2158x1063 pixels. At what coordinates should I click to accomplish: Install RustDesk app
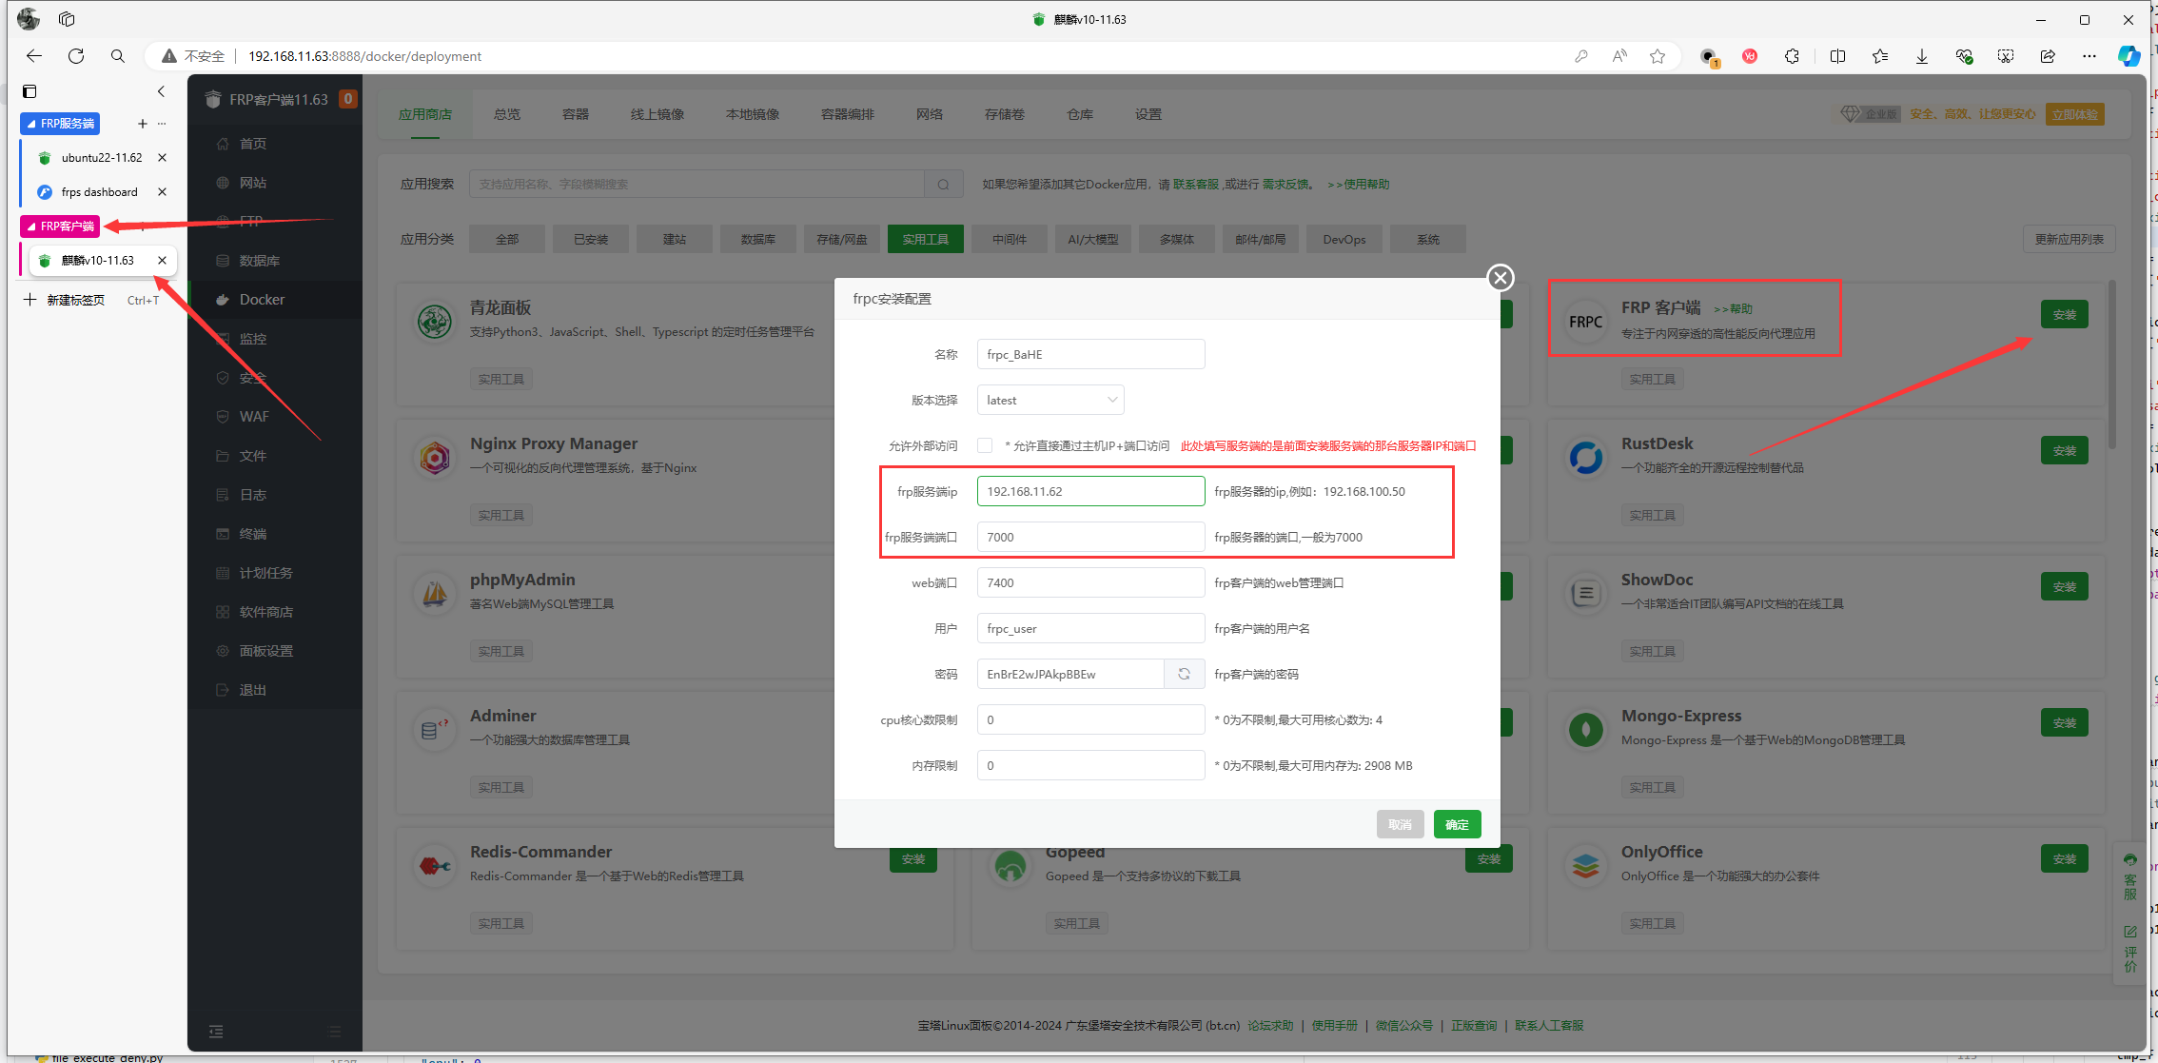(x=2065, y=451)
